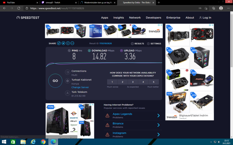Rate network availability as 3
Viewport: 233px width, 145px height.
point(133,82)
